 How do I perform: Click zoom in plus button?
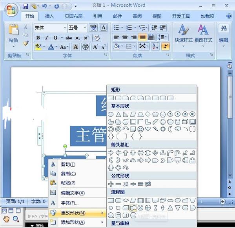pos(223,201)
